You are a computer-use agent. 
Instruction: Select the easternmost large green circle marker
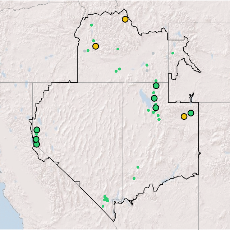tap(191, 113)
